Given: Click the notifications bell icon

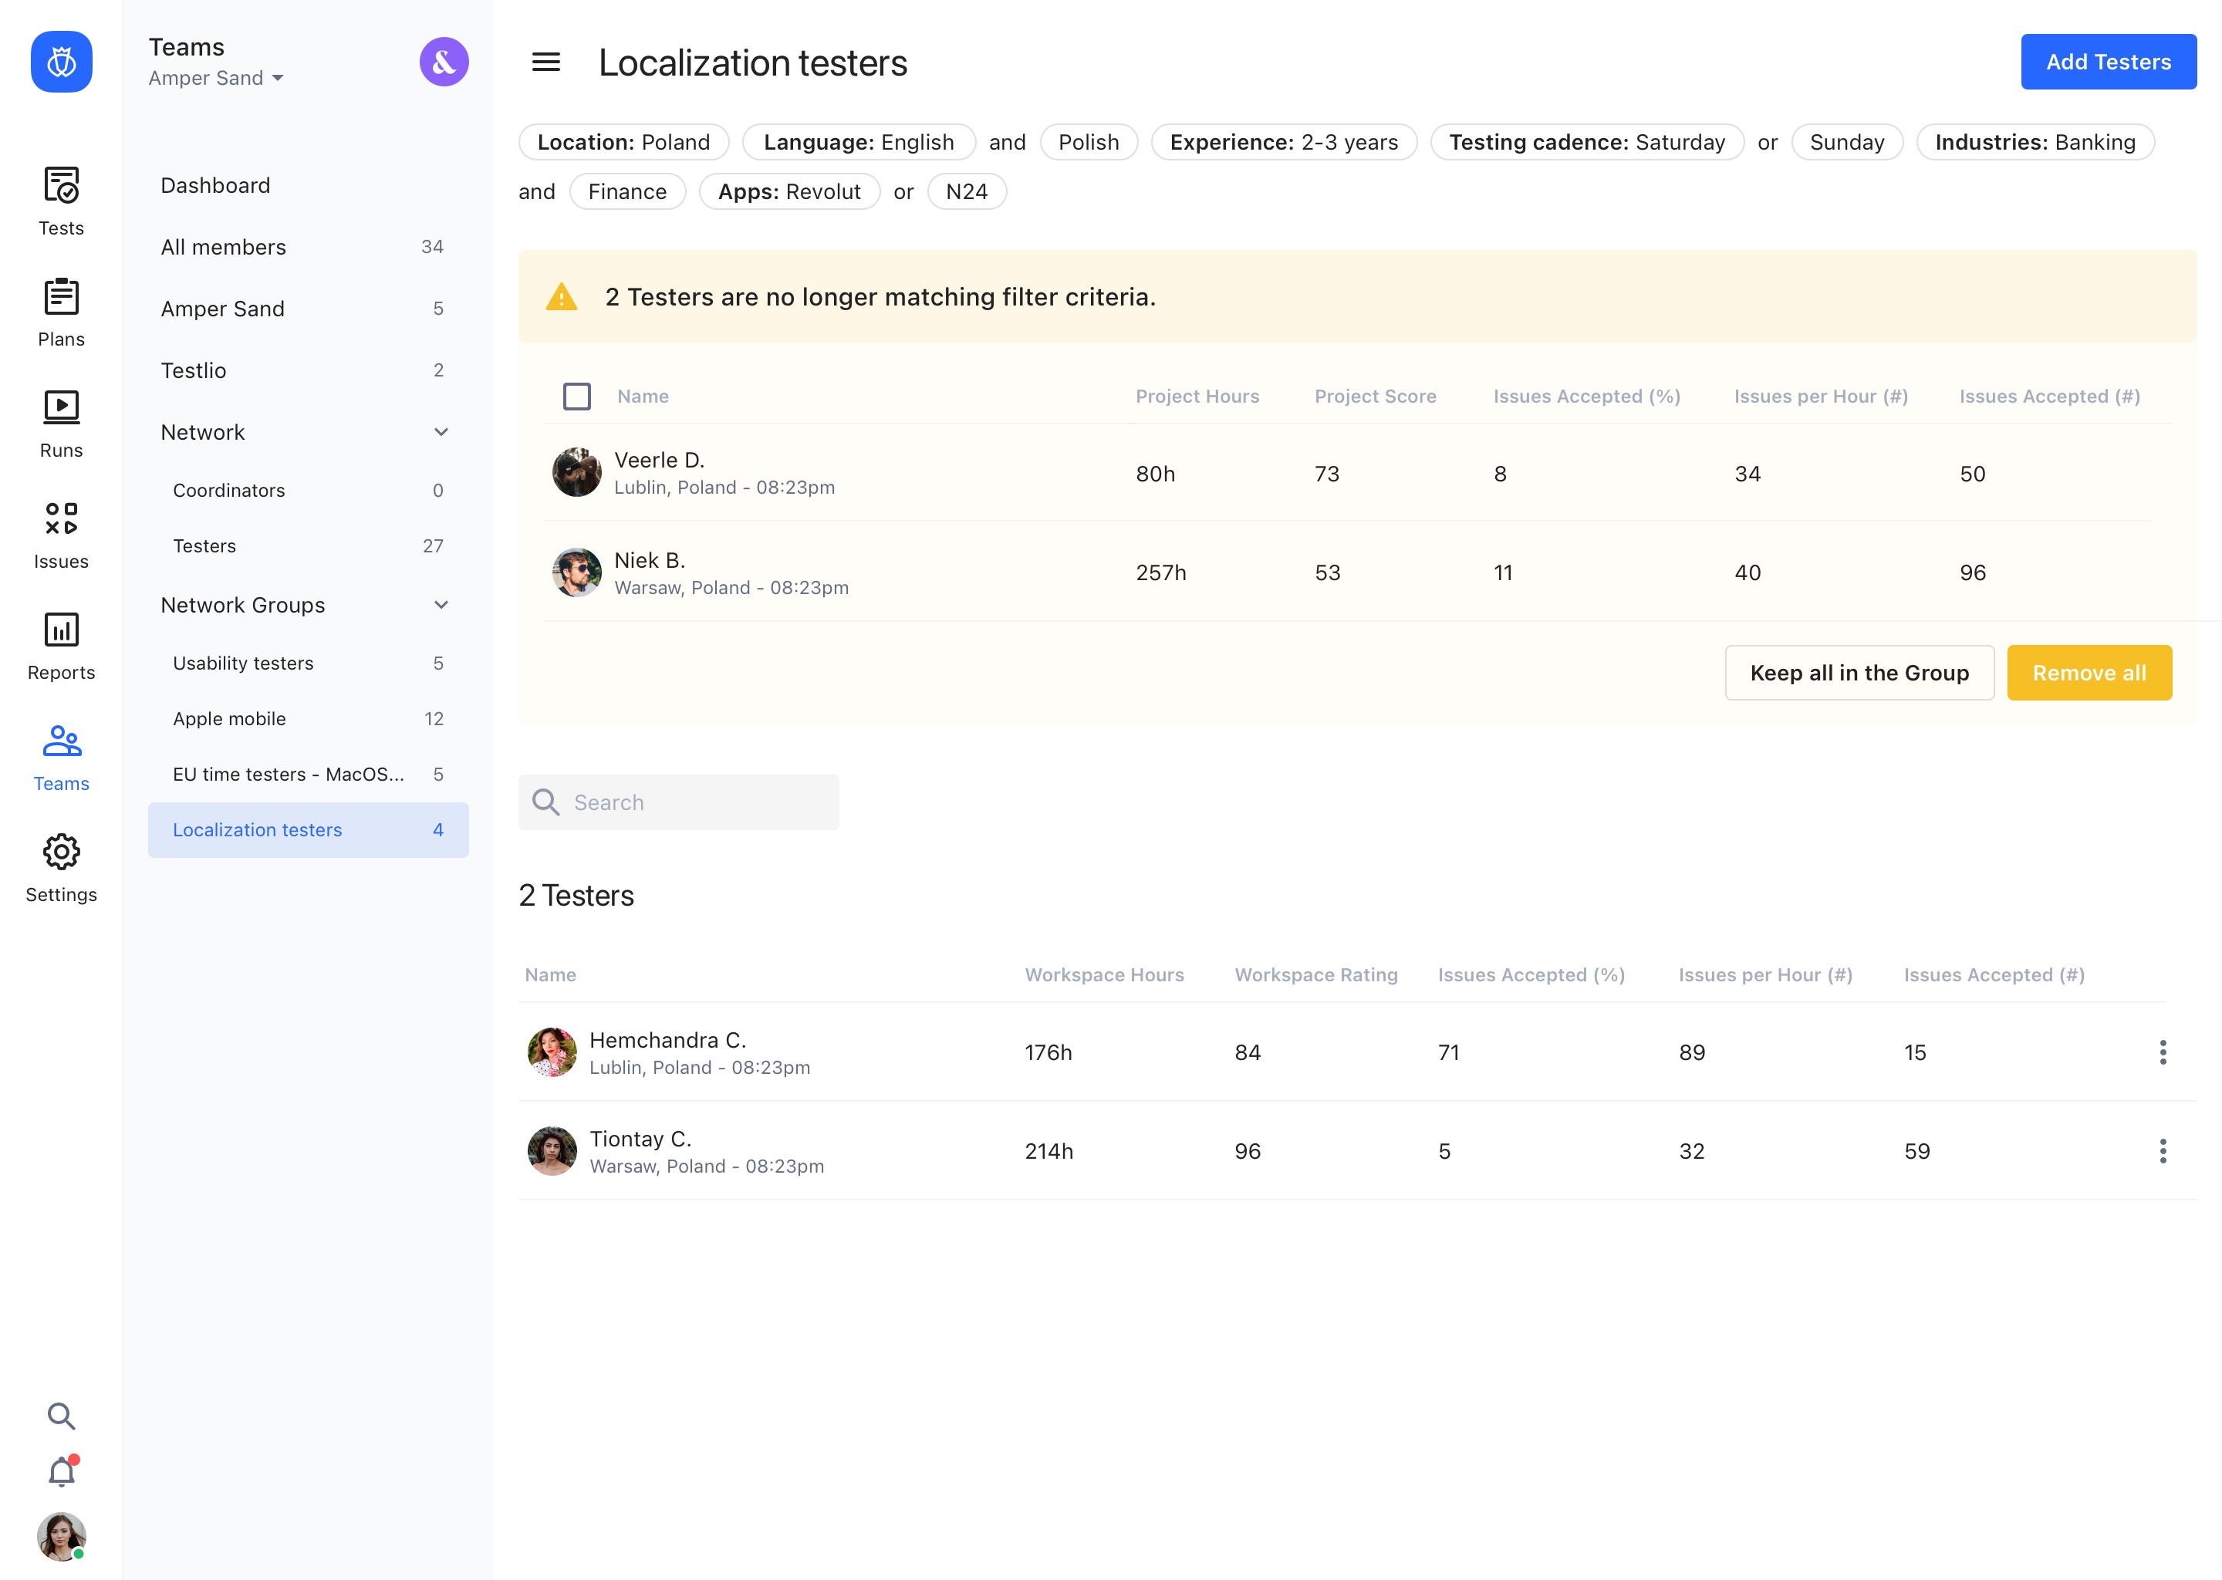Looking at the screenshot, I should click(x=61, y=1471).
